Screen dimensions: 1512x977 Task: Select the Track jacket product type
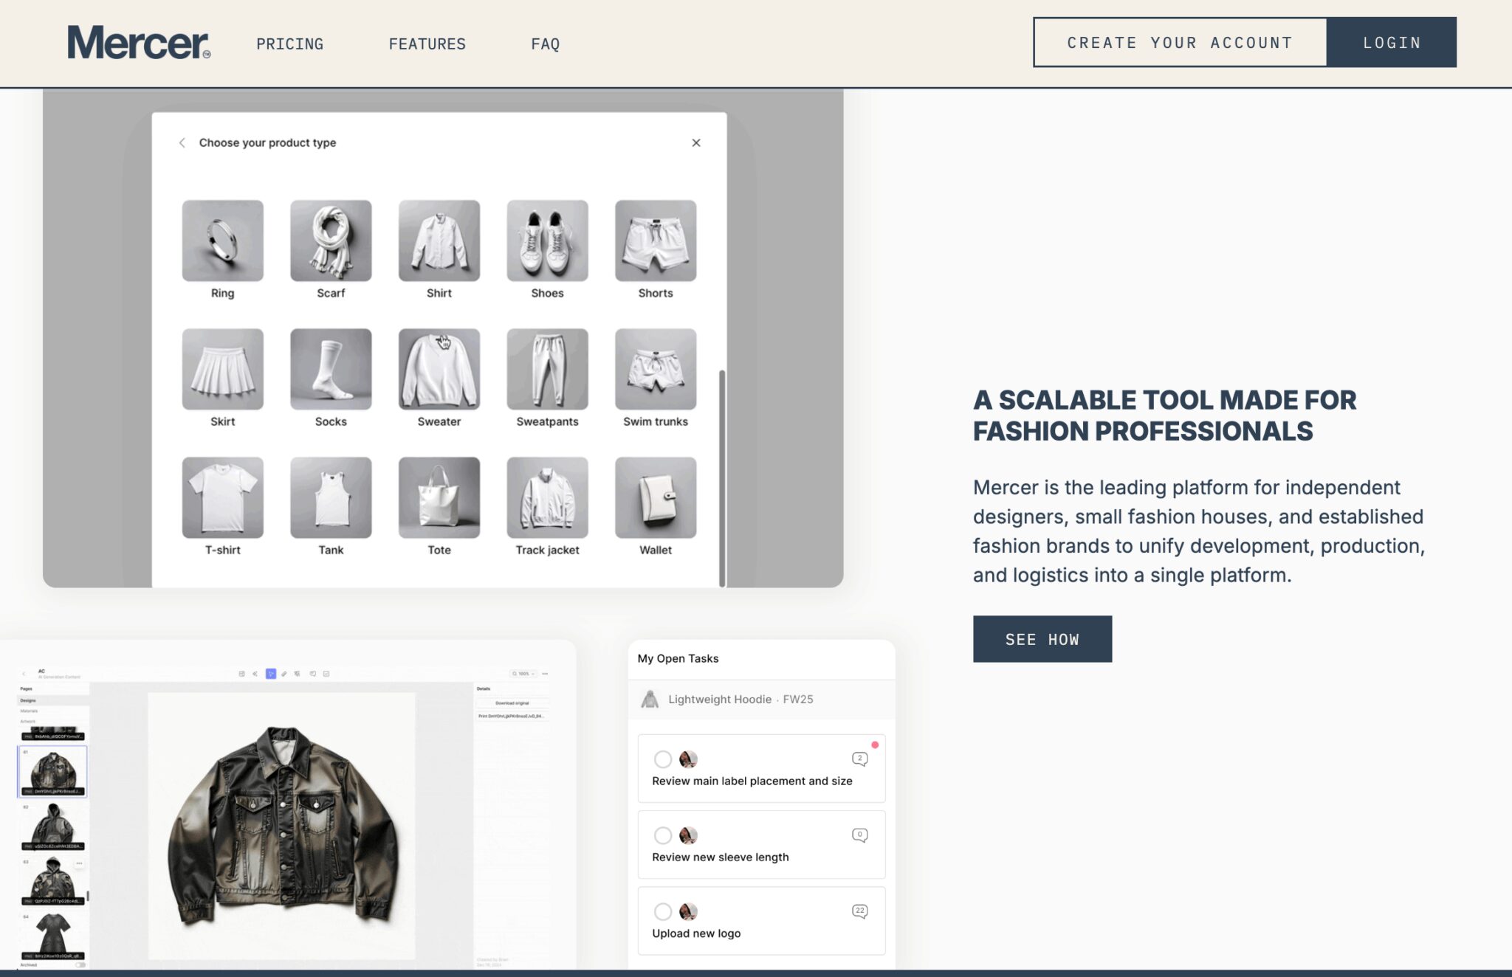(x=547, y=506)
